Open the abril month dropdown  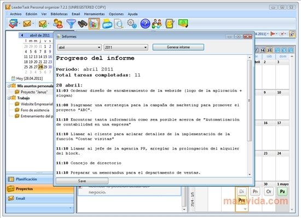(x=79, y=47)
